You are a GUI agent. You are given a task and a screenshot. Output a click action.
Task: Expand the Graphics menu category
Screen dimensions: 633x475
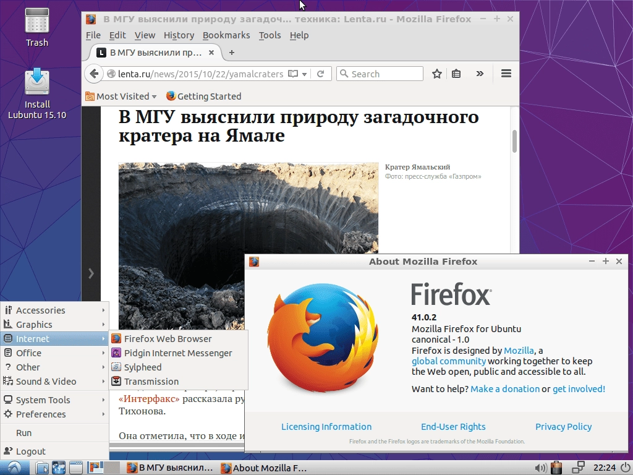(55, 324)
